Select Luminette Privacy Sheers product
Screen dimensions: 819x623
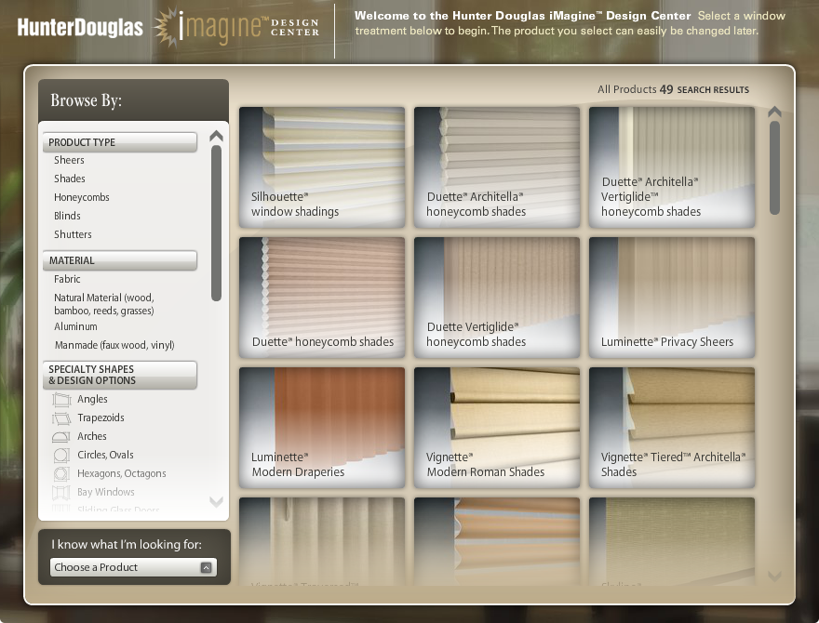click(672, 298)
